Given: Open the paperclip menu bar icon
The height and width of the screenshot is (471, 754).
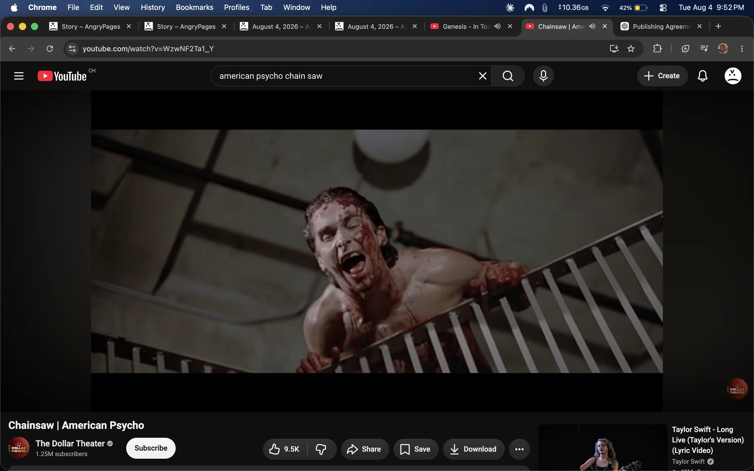Looking at the screenshot, I should point(545,8).
